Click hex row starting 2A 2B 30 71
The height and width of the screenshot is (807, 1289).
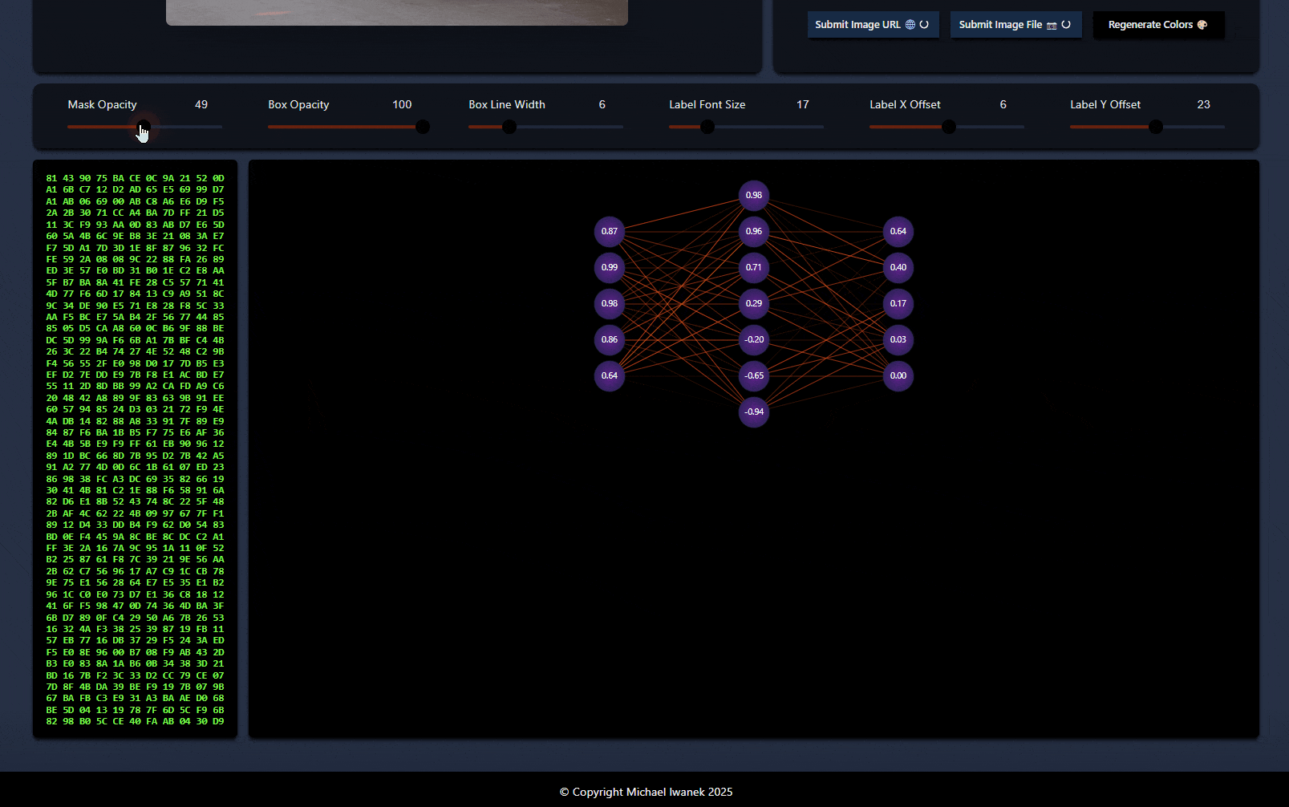pos(135,213)
